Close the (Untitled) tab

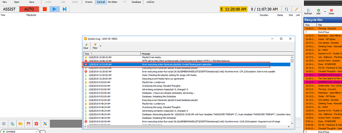[x=36, y=131]
